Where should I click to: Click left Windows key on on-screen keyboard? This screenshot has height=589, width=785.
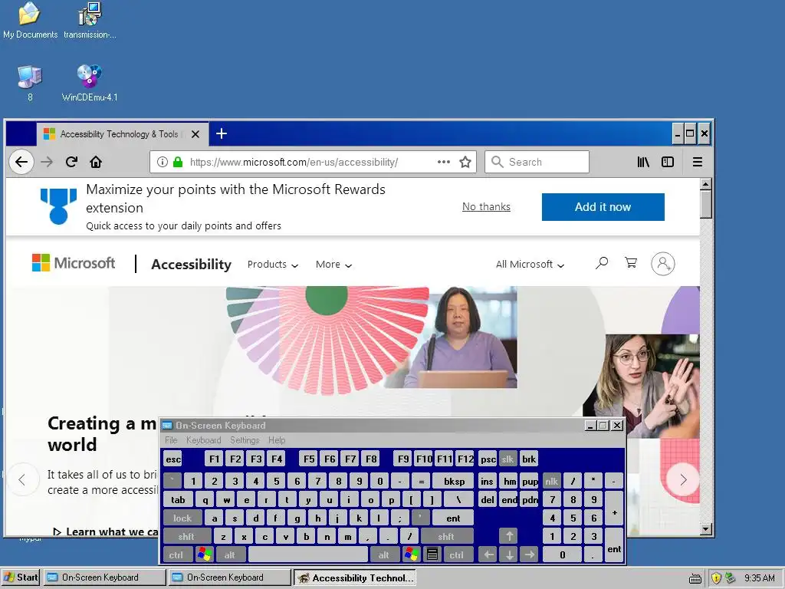click(205, 554)
